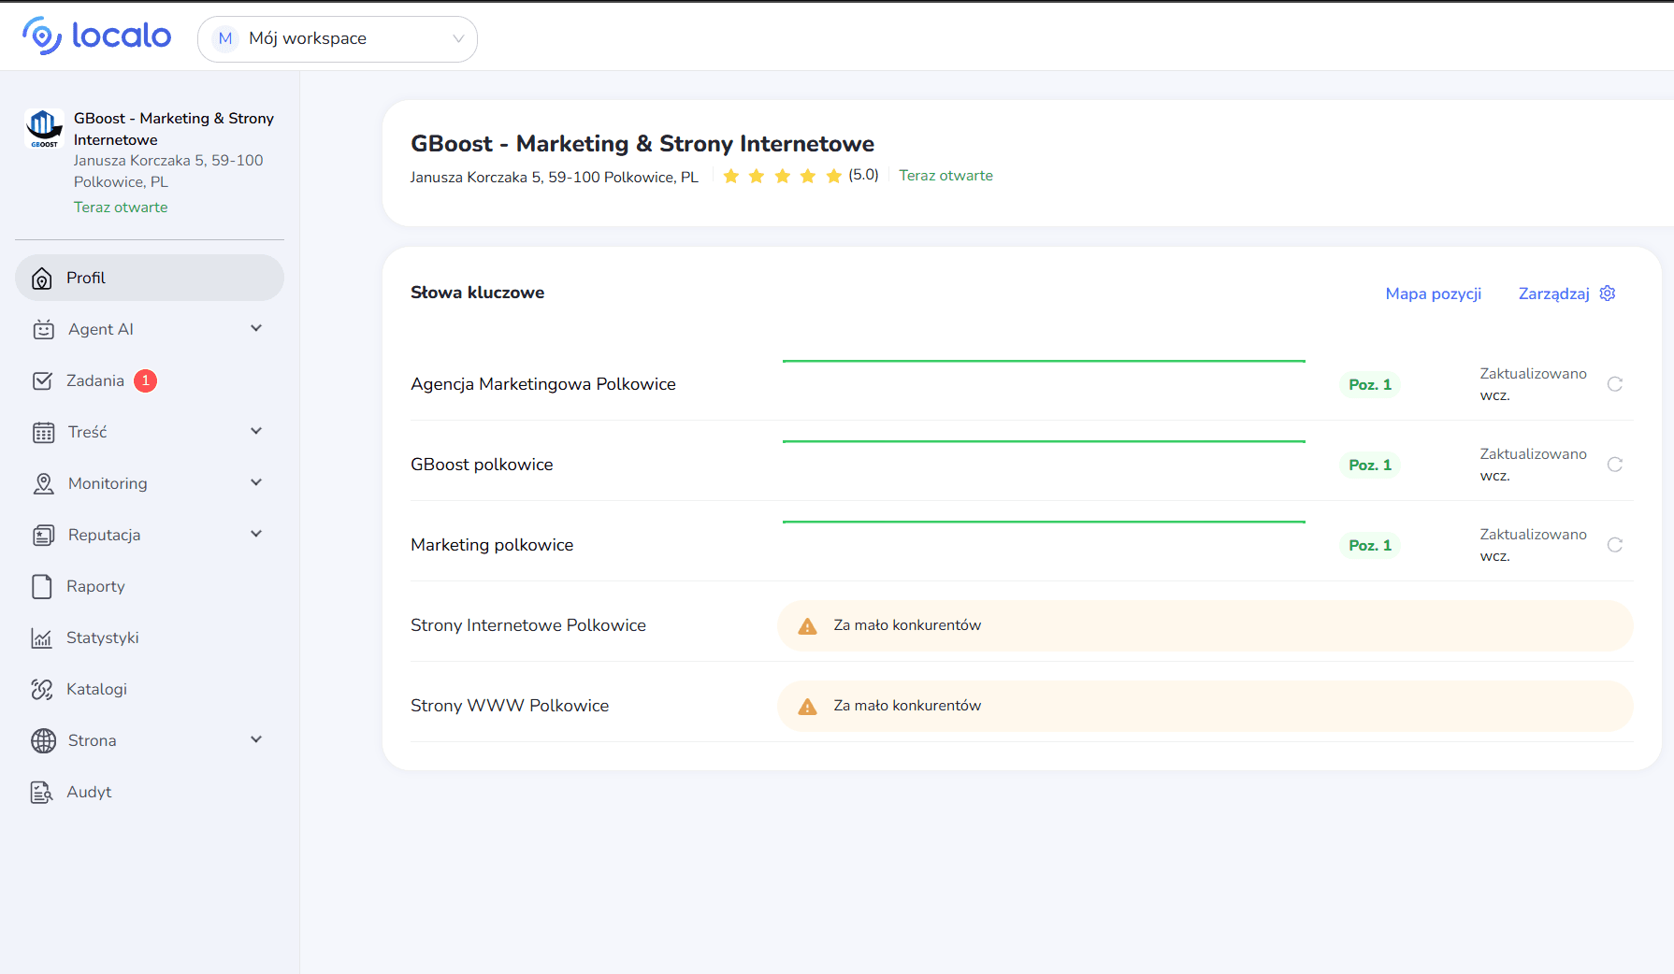
Task: Refresh the GBoost polkowice keyword position
Action: (x=1614, y=465)
